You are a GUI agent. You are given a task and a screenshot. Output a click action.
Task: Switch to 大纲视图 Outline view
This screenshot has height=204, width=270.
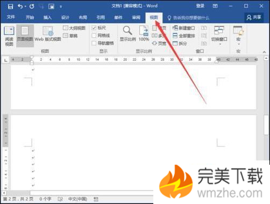(x=74, y=28)
